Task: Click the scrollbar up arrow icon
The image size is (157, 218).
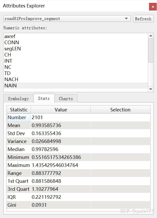Action: click(151, 35)
